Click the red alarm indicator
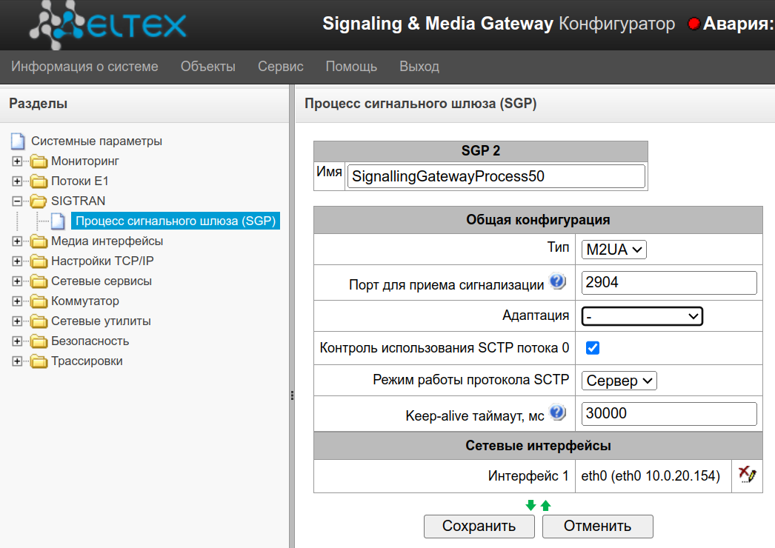 click(x=693, y=24)
